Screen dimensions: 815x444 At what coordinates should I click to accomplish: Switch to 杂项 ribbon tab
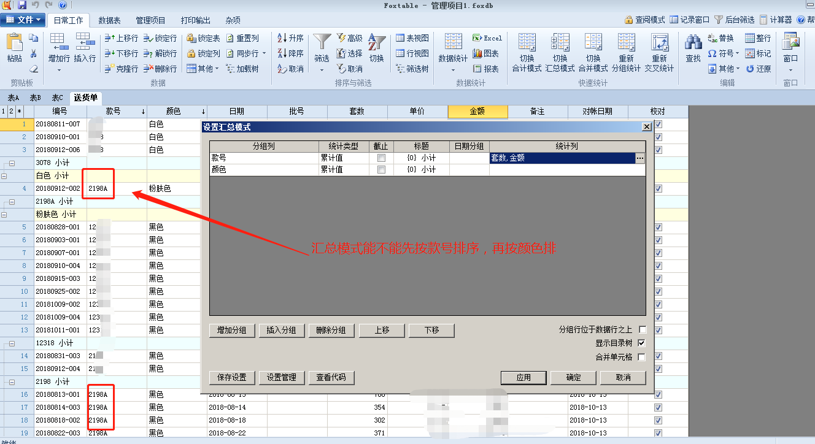tap(233, 20)
